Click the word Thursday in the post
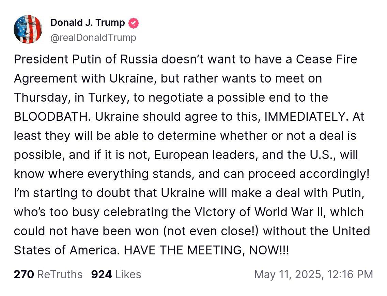Image resolution: width=387 pixels, height=296 pixels. coord(42,98)
